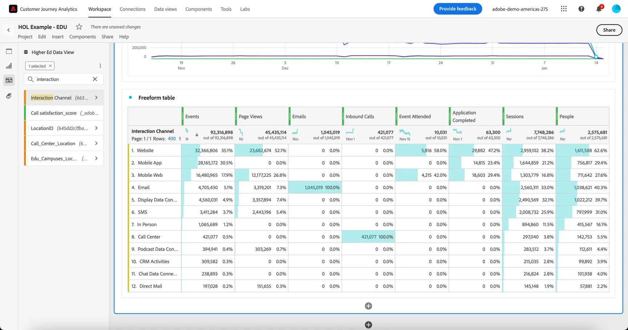
Task: Open the help question mark icon
Action: pyautogui.click(x=581, y=9)
